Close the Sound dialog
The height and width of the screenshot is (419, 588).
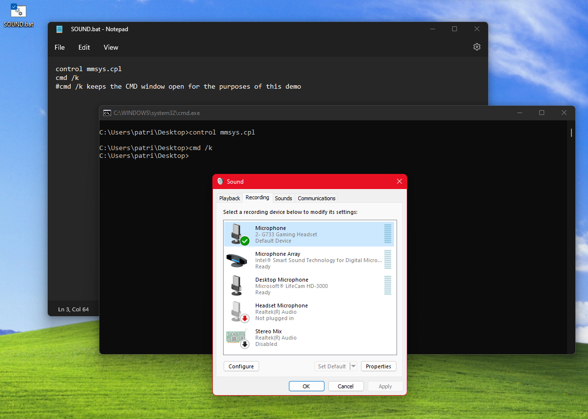point(399,181)
